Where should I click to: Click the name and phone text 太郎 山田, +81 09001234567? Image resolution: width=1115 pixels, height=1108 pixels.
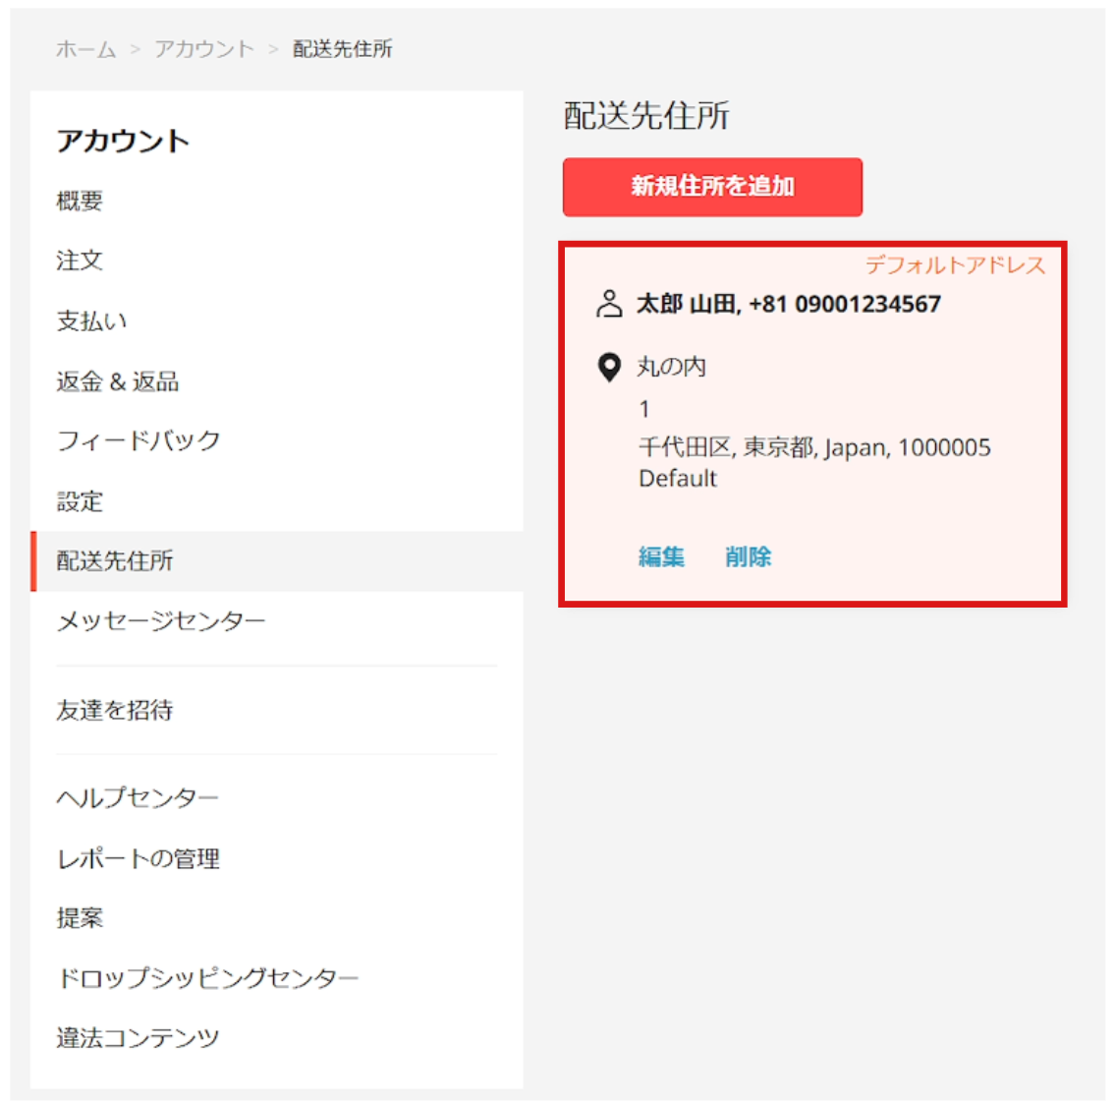pyautogui.click(x=789, y=305)
